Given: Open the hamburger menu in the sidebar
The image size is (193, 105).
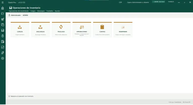Looking at the screenshot, I should [x=2, y=2].
